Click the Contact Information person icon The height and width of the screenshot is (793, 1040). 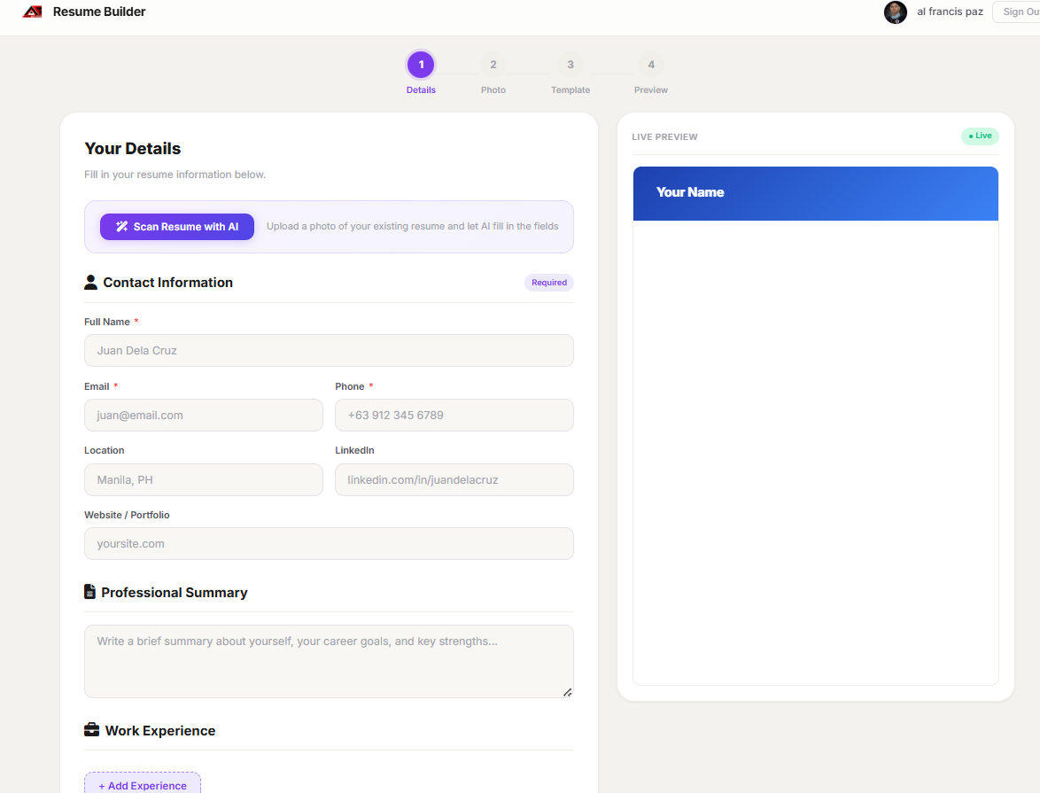[91, 283]
